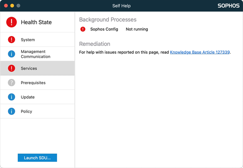Click the blue info icon beside Update

click(11, 97)
